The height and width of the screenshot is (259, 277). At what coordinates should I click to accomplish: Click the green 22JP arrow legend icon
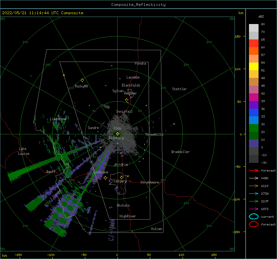click(254, 201)
